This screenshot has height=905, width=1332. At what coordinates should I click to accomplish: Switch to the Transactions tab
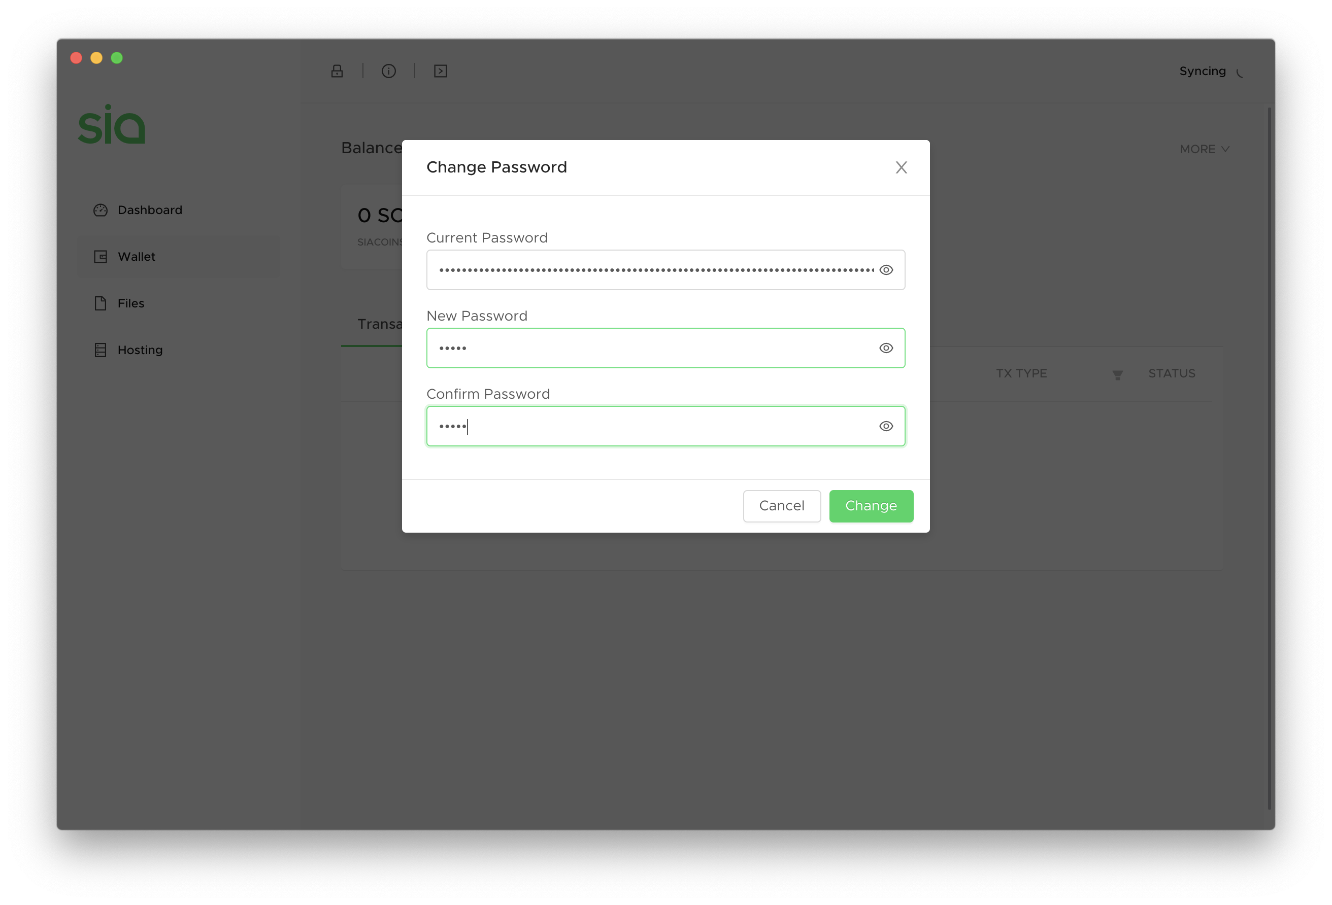(379, 324)
